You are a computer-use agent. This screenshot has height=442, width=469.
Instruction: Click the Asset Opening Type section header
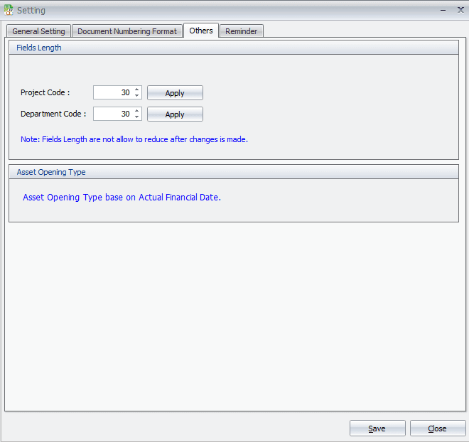(234, 172)
